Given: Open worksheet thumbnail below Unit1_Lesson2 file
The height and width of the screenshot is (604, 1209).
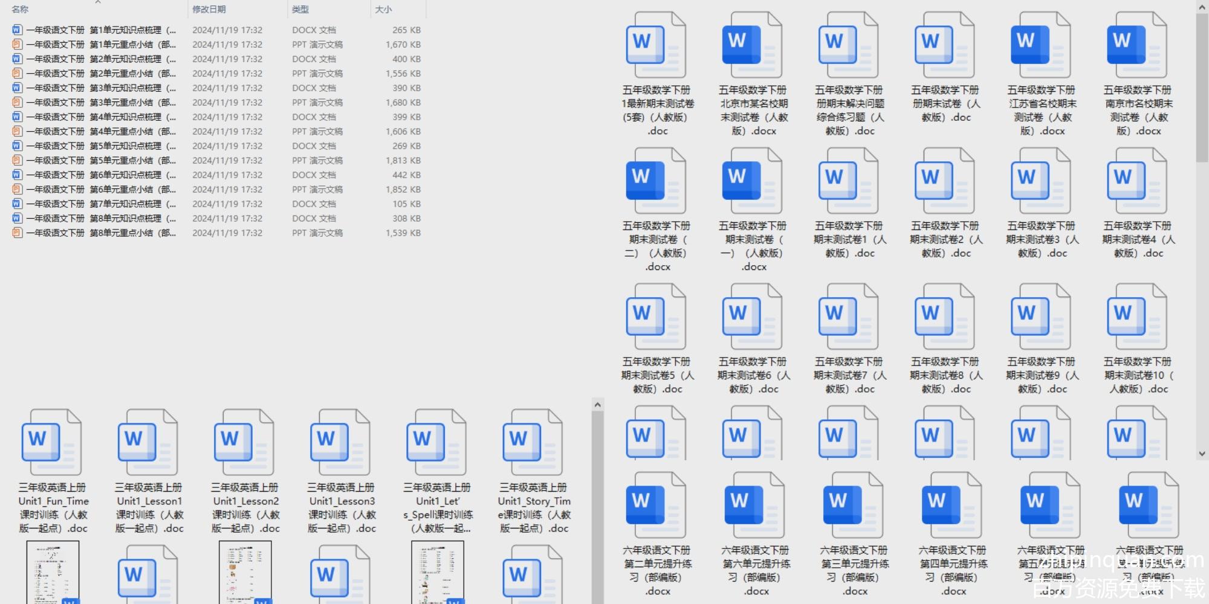Looking at the screenshot, I should point(245,572).
